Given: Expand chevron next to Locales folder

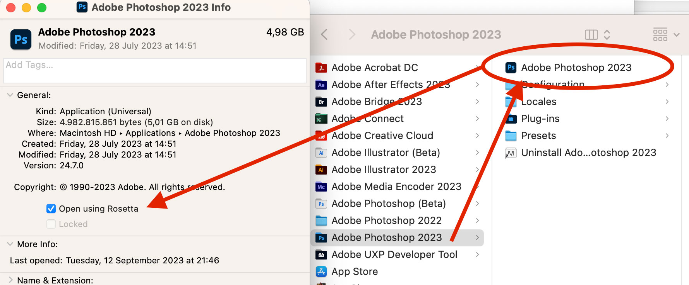Looking at the screenshot, I should [667, 102].
